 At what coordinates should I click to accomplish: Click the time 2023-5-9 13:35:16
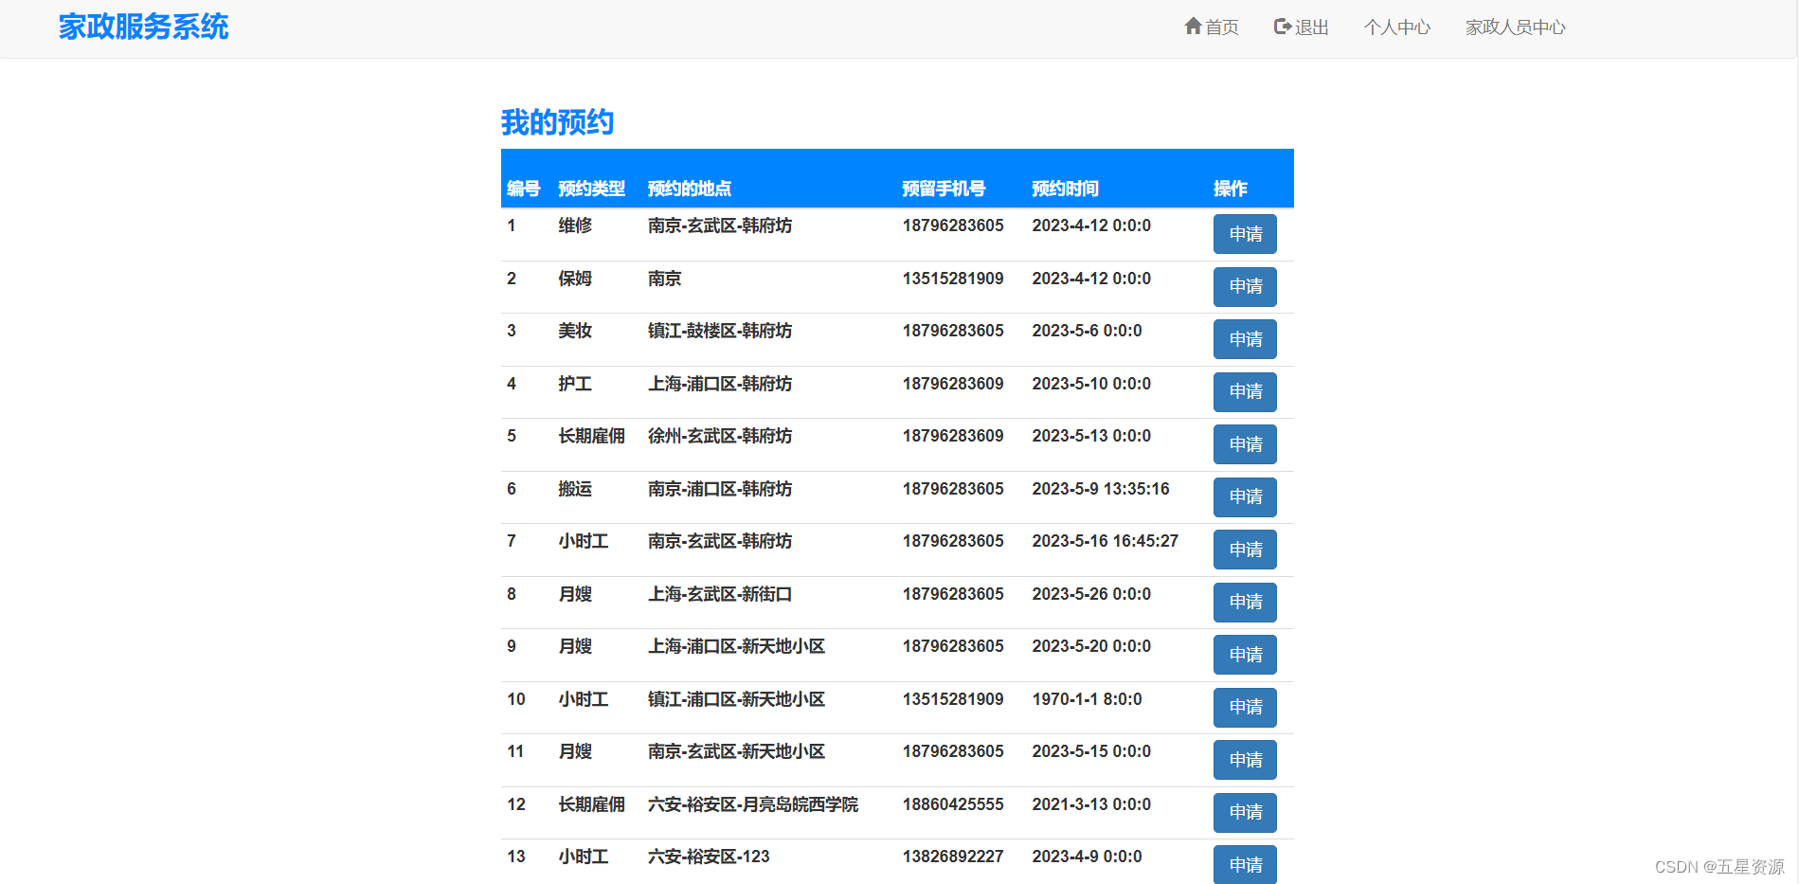(1101, 489)
